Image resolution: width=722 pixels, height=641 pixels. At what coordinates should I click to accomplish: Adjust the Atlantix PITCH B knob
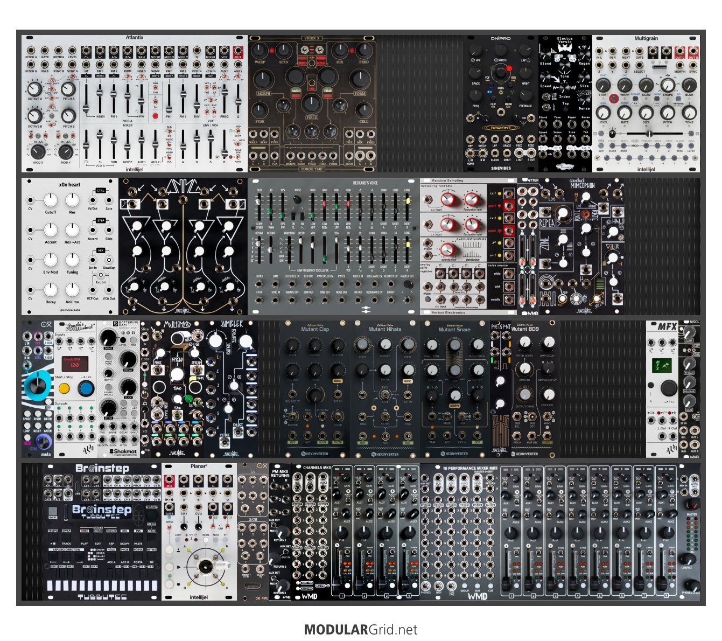[x=68, y=115]
